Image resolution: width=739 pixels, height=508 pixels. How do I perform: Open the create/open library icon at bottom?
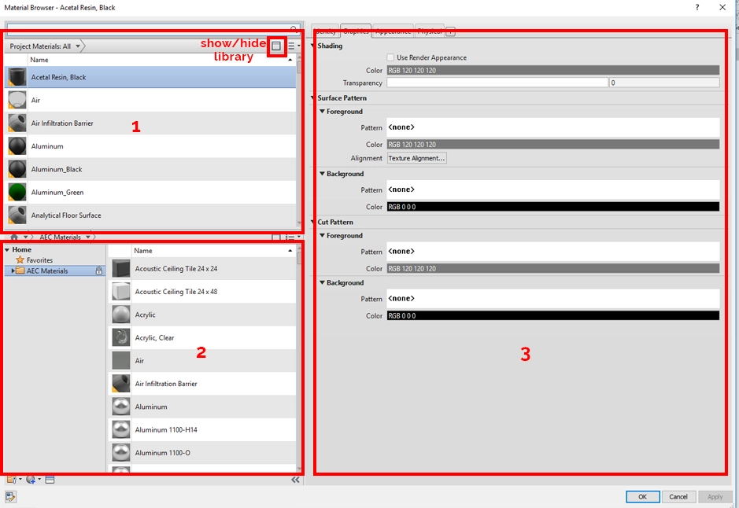tap(9, 479)
